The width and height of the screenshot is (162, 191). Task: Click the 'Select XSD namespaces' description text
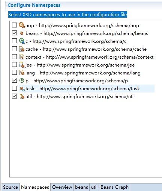point(67,15)
